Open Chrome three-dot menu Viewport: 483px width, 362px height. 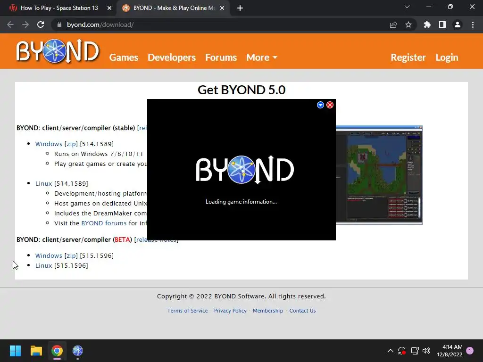click(473, 25)
